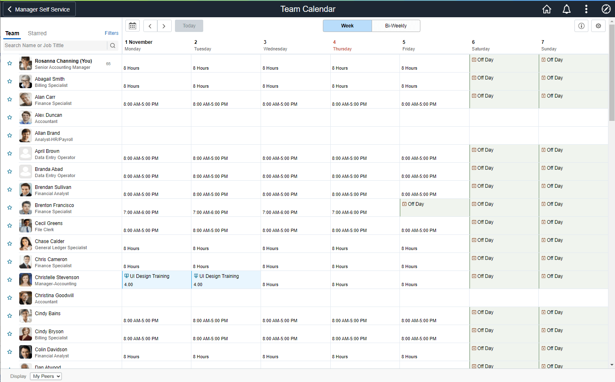Select Christelle's UI Design Training on Monday
The width and height of the screenshot is (615, 382).
pos(156,280)
